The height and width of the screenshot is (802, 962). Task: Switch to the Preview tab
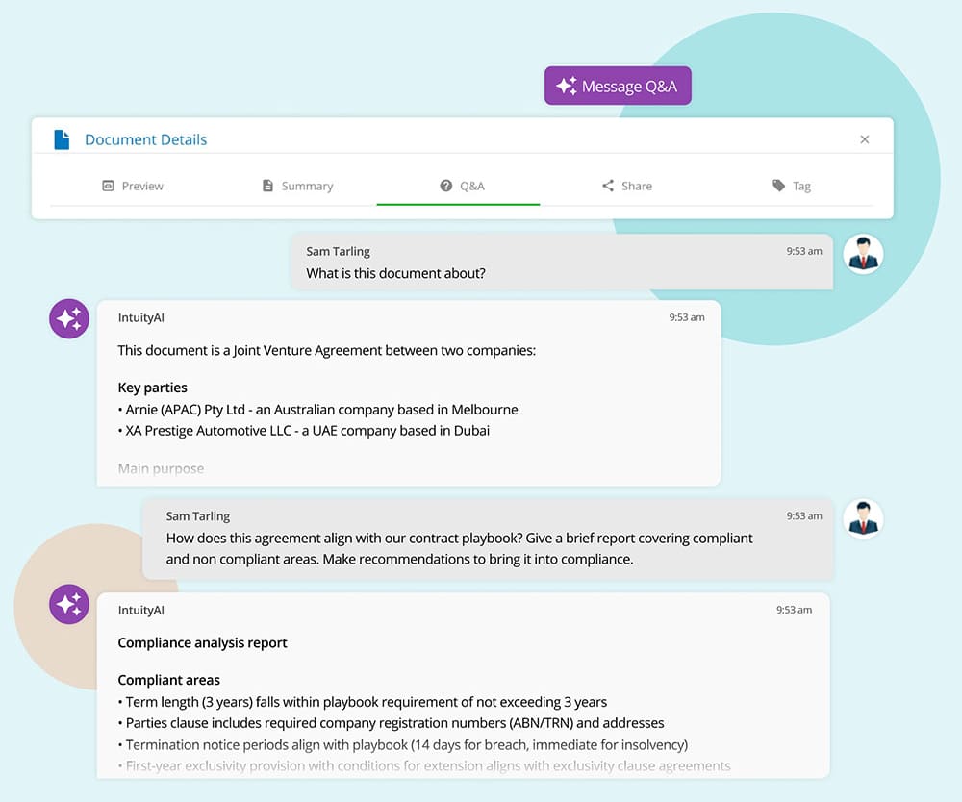tap(133, 186)
